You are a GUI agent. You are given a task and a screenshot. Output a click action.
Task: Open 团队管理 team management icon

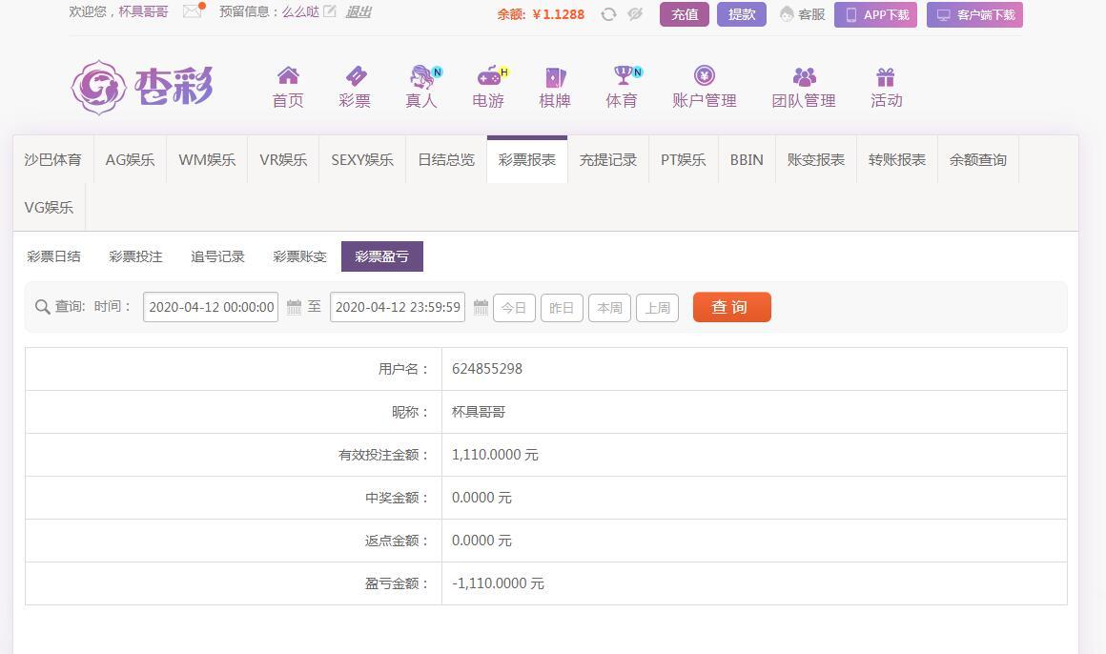[804, 76]
